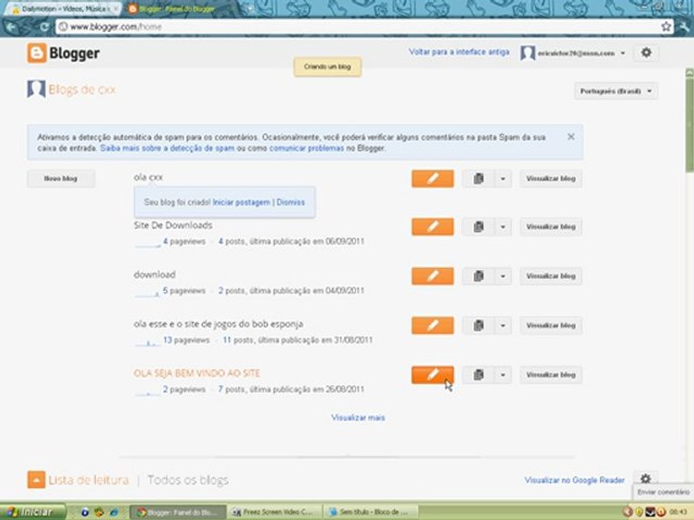The height and width of the screenshot is (520, 694).
Task: Click 'Visualizar blog' for 'Site De Downloads'
Action: point(551,227)
